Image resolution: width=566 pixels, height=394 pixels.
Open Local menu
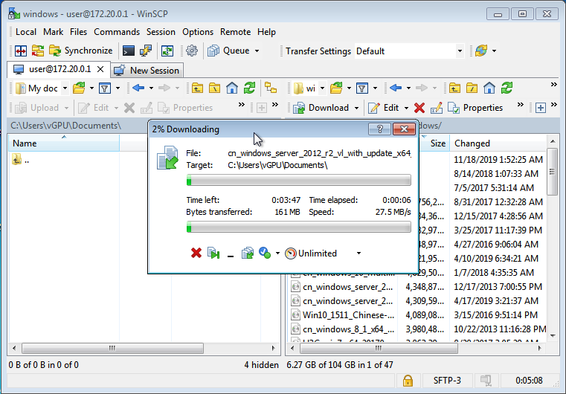click(x=25, y=32)
